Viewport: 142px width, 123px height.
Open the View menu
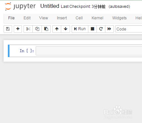click(44, 18)
